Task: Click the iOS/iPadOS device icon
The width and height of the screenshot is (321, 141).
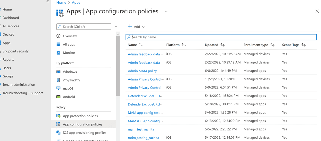Action: [58, 80]
